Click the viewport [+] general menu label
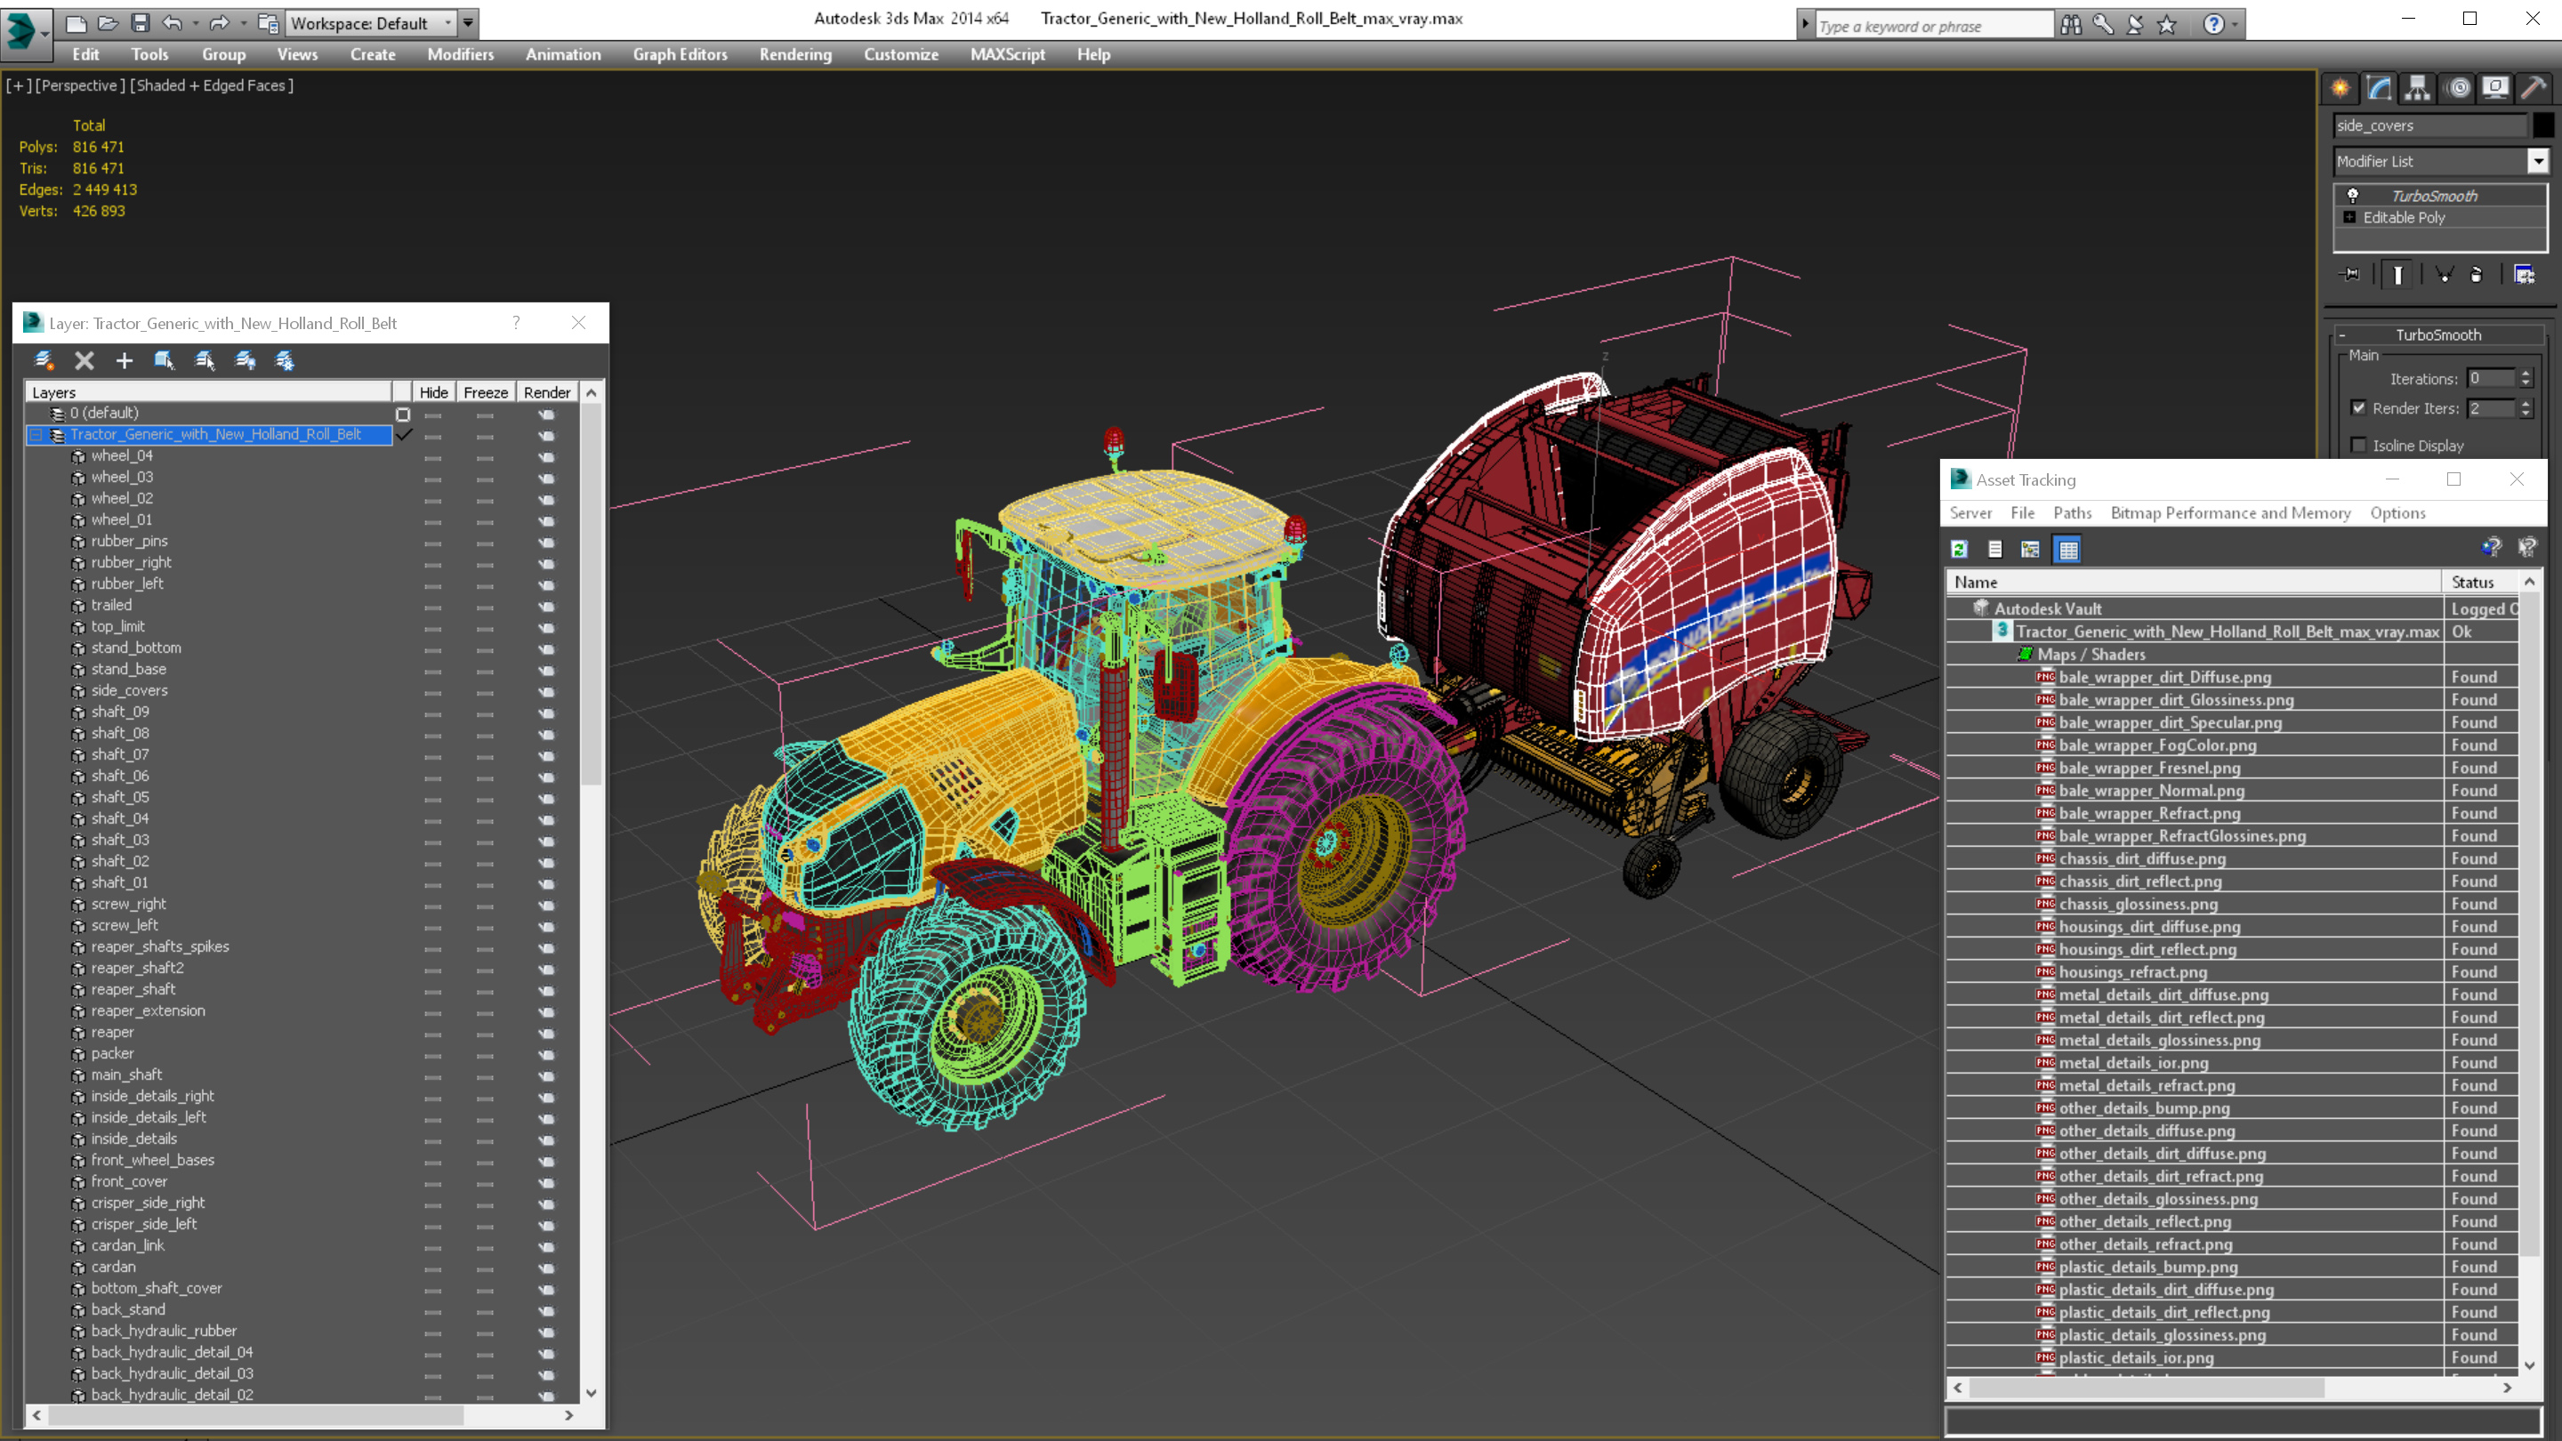Screen dimensions: 2562x1441 tap(19, 85)
